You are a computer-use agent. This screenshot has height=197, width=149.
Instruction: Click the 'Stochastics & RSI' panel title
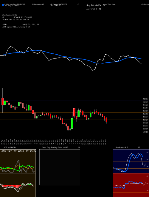pos(128,147)
